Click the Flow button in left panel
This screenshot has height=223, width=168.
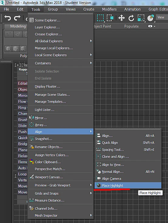pos(22,102)
